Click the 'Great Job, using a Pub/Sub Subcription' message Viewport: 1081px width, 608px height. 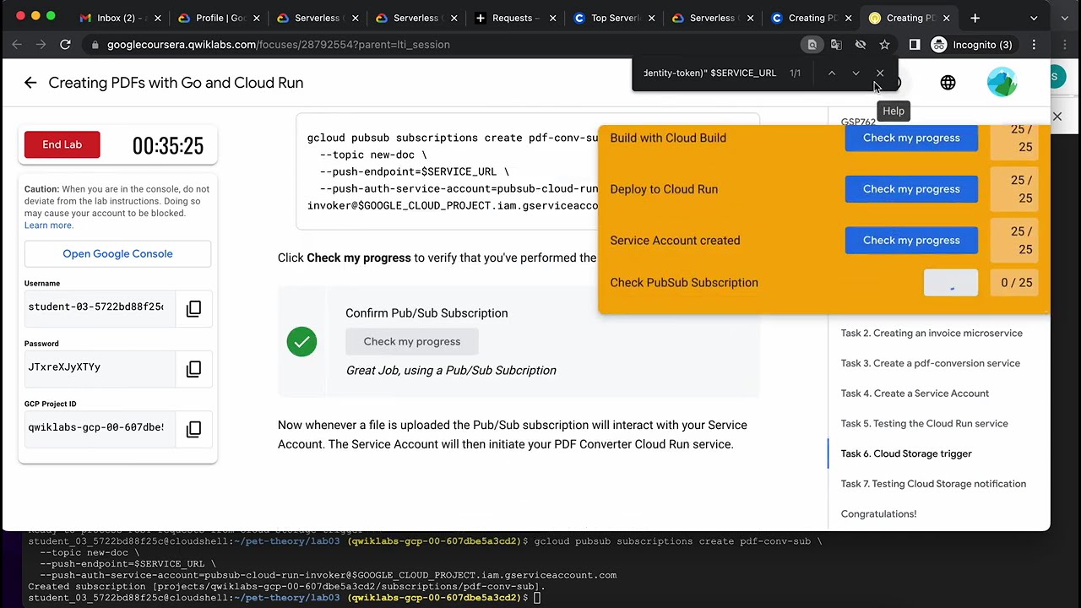tap(451, 371)
